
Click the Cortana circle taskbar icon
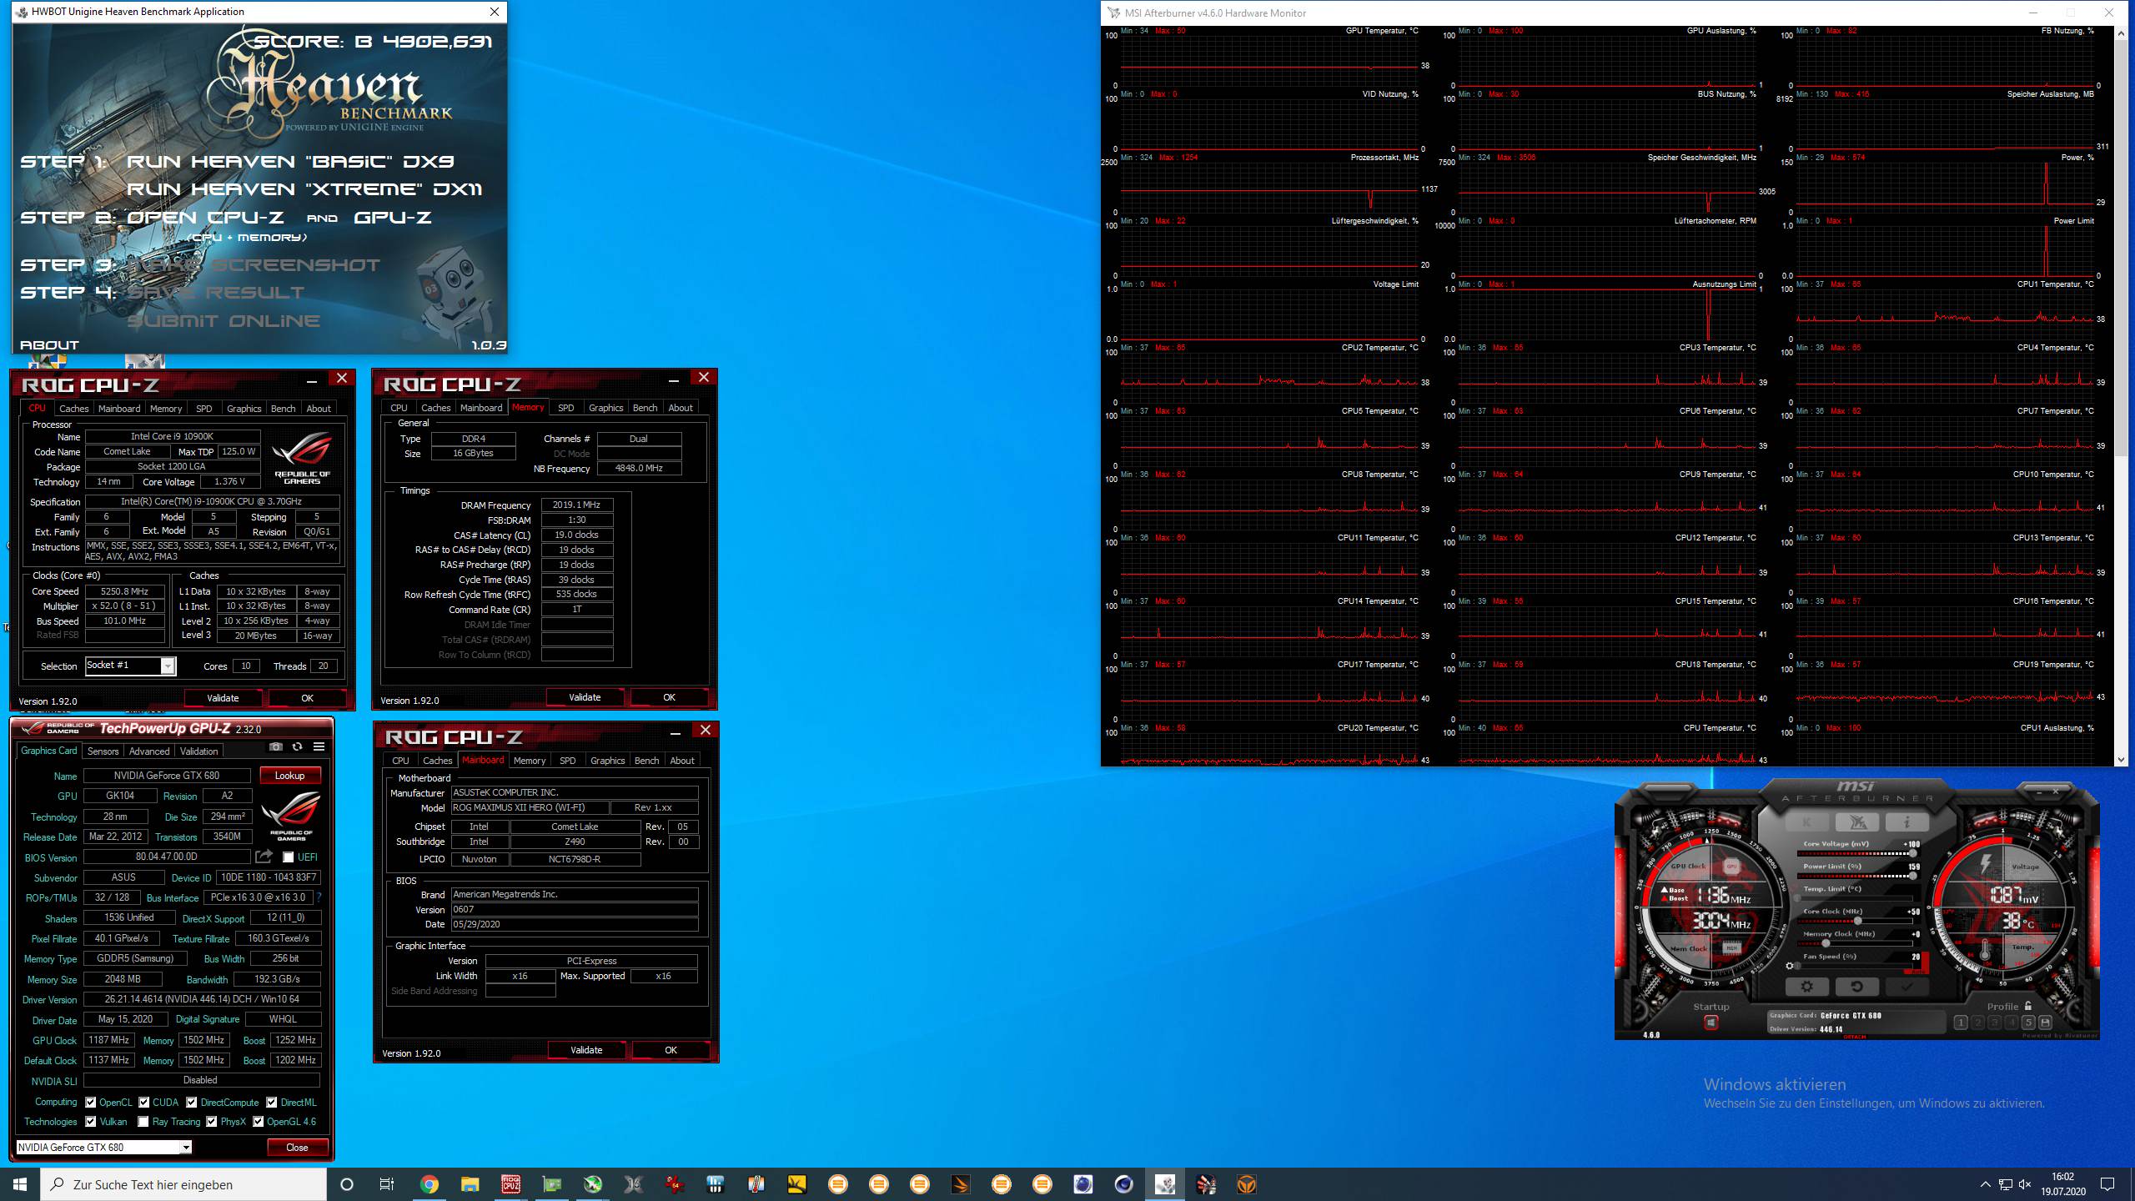point(347,1184)
